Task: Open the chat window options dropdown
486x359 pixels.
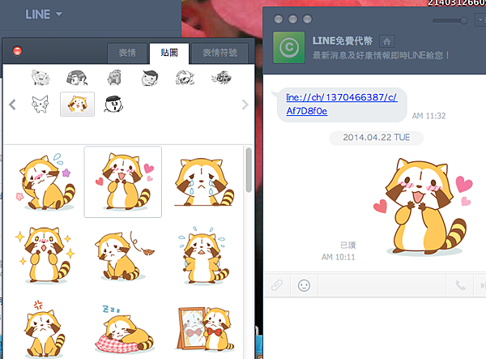Action: coord(480,20)
